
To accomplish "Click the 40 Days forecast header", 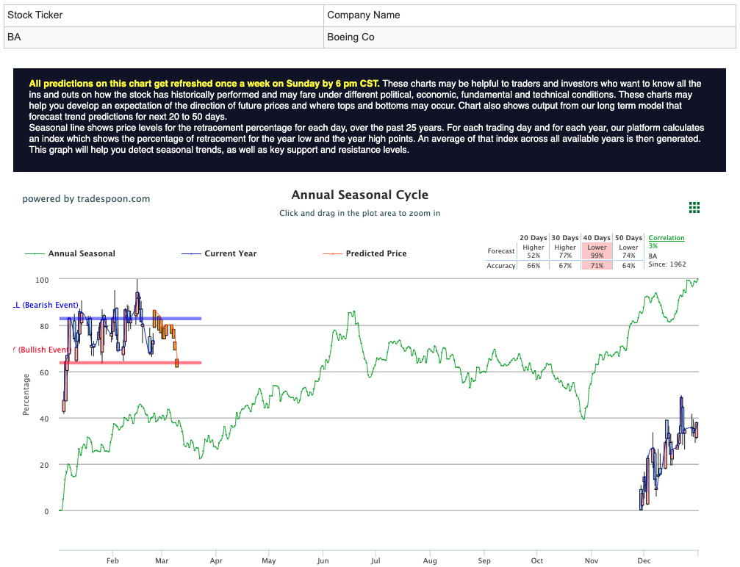I will tap(597, 238).
